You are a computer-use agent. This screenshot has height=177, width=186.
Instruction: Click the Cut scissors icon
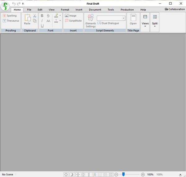point(35,16)
